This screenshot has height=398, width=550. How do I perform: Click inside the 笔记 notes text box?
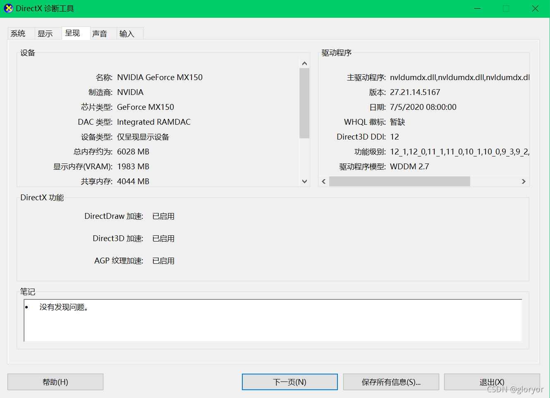pos(273,320)
